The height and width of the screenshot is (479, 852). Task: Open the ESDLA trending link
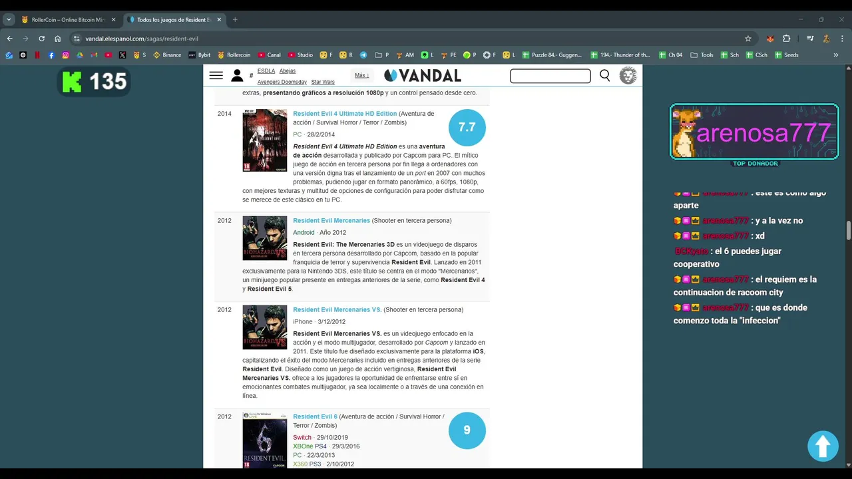point(266,71)
